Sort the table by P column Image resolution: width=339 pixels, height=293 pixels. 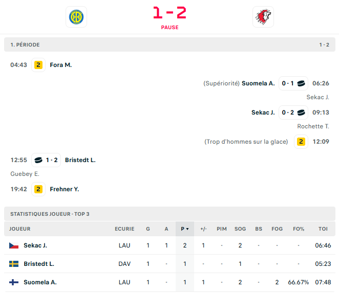pyautogui.click(x=185, y=229)
